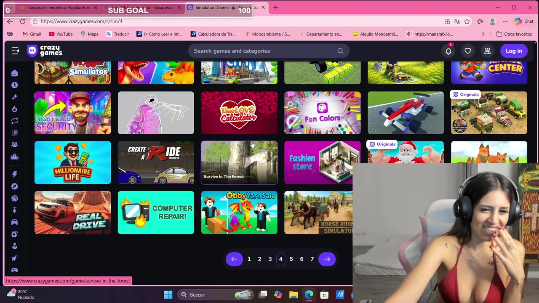
Task: Open Night Club Security game
Action: pyautogui.click(x=72, y=113)
